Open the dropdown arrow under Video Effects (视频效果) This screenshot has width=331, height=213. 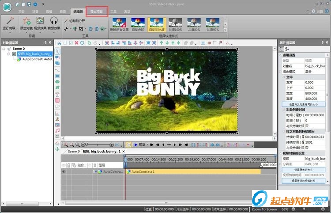point(40,33)
